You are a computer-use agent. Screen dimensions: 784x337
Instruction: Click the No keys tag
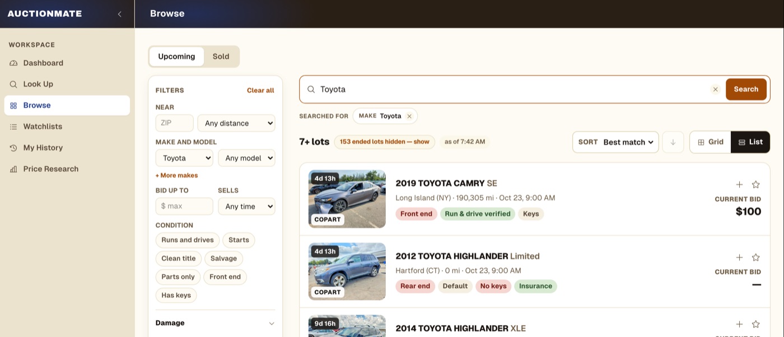point(493,286)
